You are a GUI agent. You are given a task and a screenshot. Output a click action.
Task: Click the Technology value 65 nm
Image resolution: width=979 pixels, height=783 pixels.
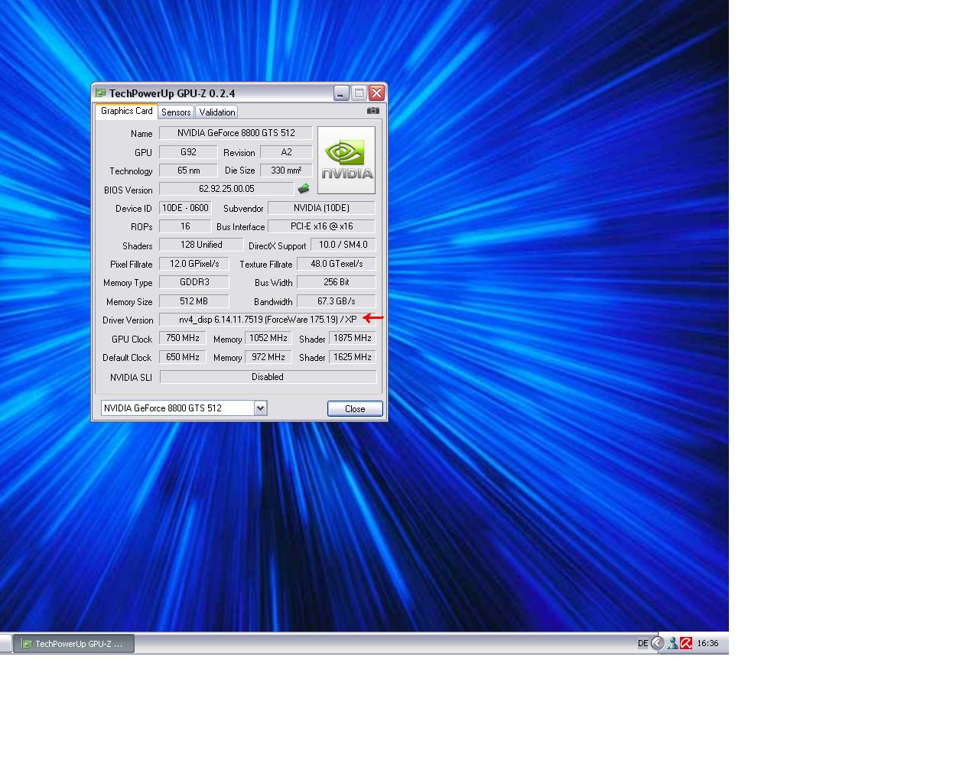tap(188, 171)
